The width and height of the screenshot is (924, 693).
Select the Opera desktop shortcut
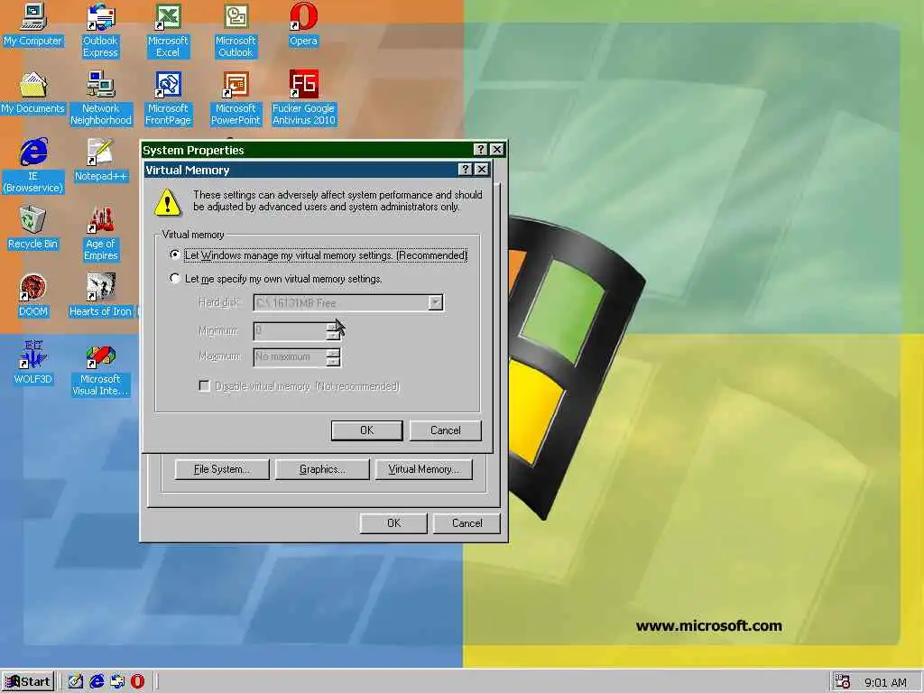pos(303,24)
